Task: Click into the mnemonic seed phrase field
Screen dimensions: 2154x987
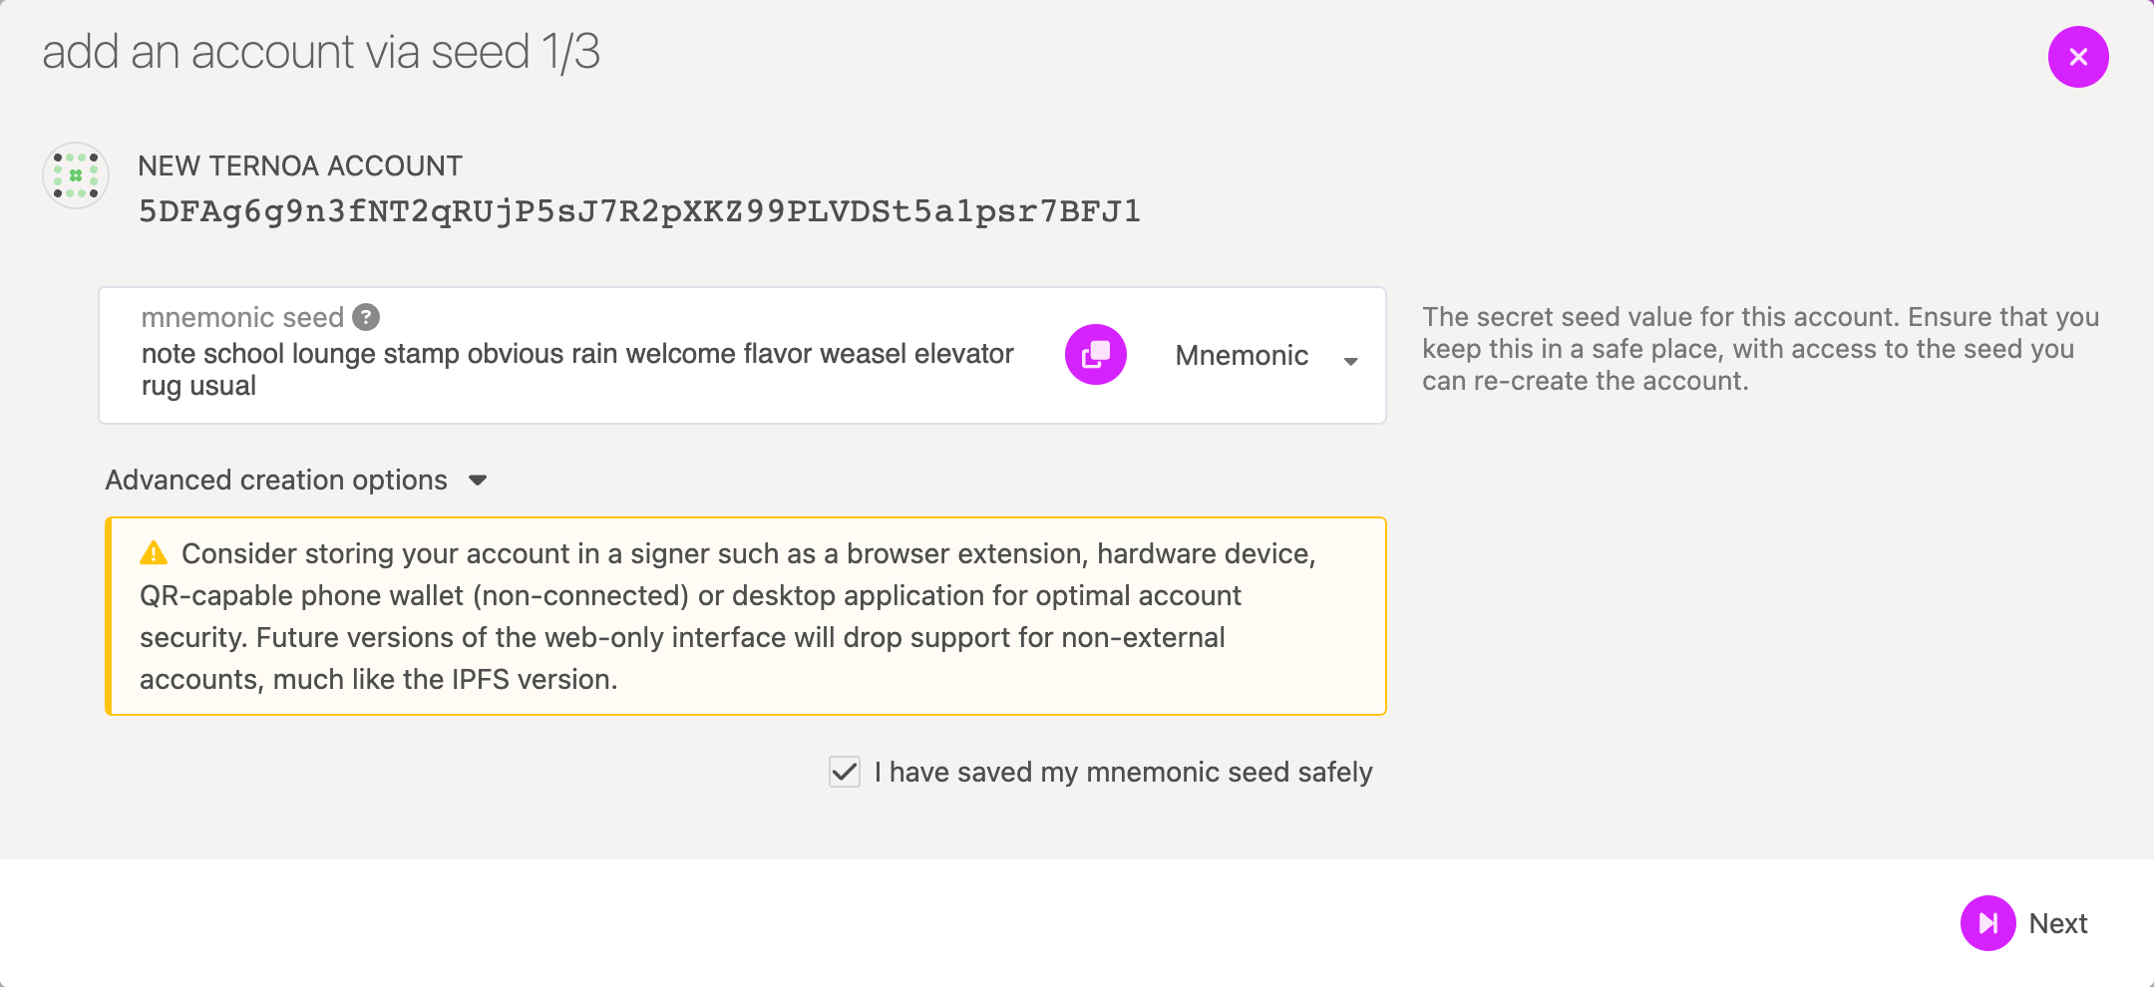Action: coord(576,369)
